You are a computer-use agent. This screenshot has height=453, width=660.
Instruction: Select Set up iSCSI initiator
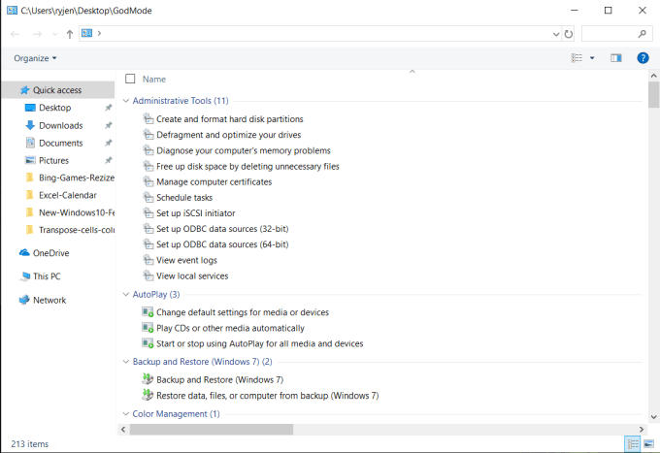pos(196,213)
